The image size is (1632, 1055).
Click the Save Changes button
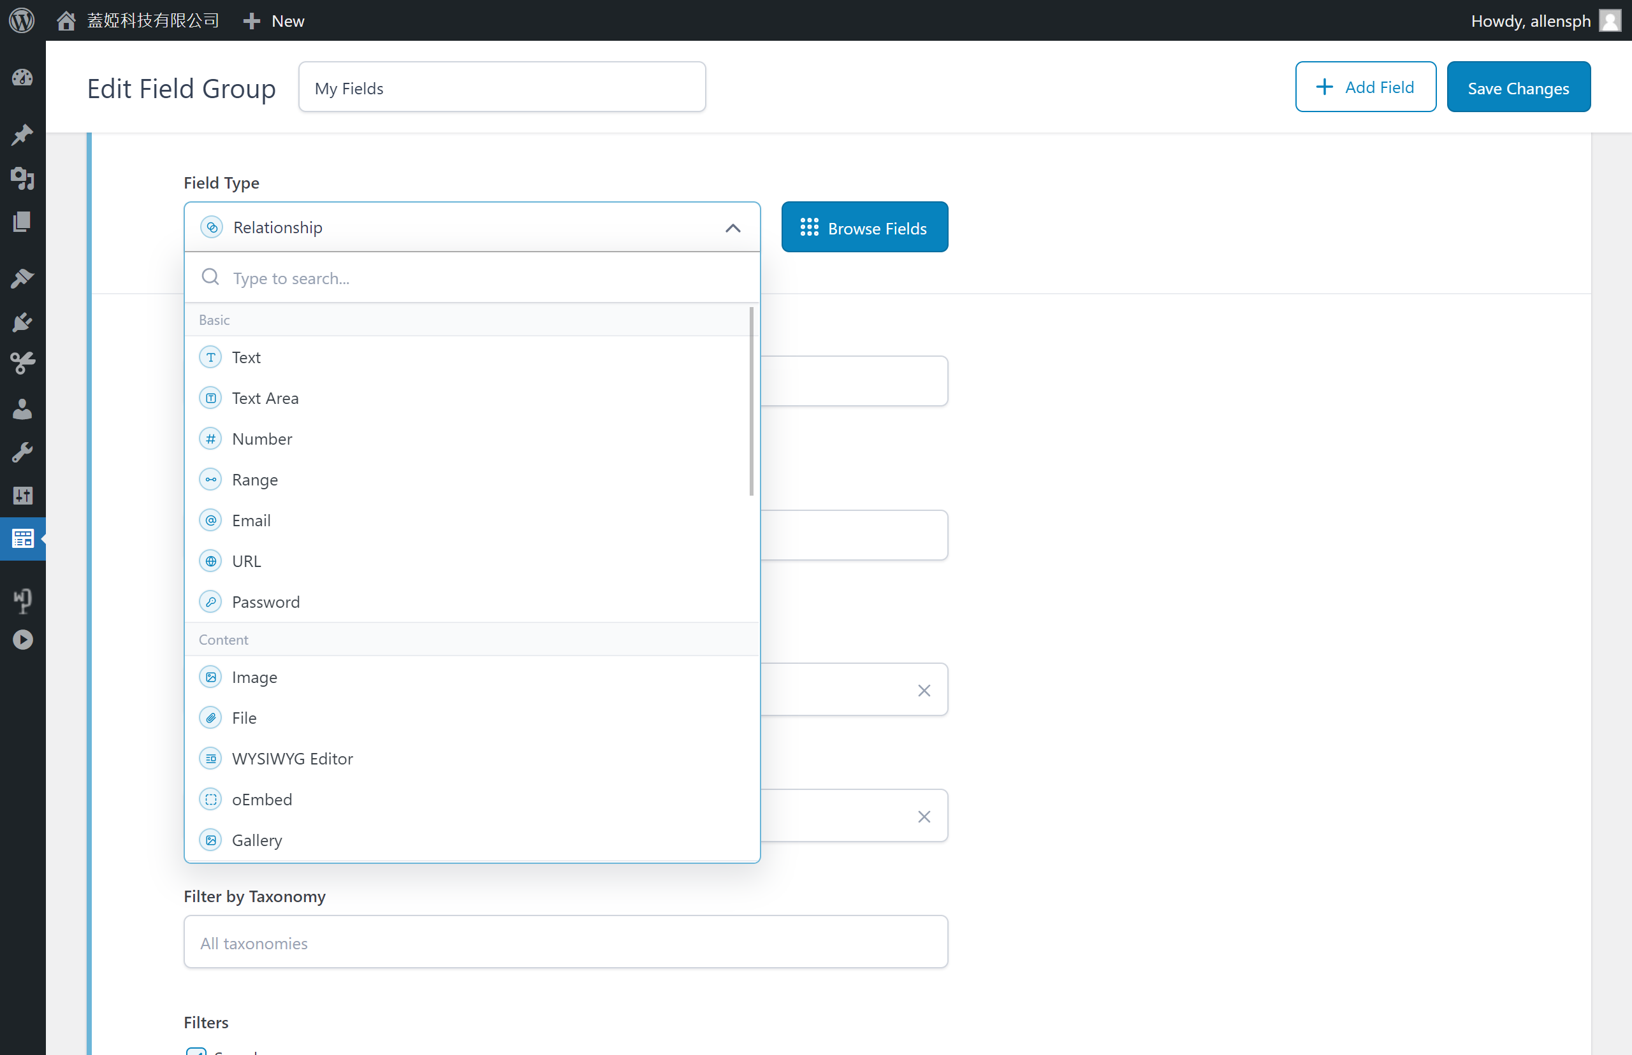tap(1517, 88)
